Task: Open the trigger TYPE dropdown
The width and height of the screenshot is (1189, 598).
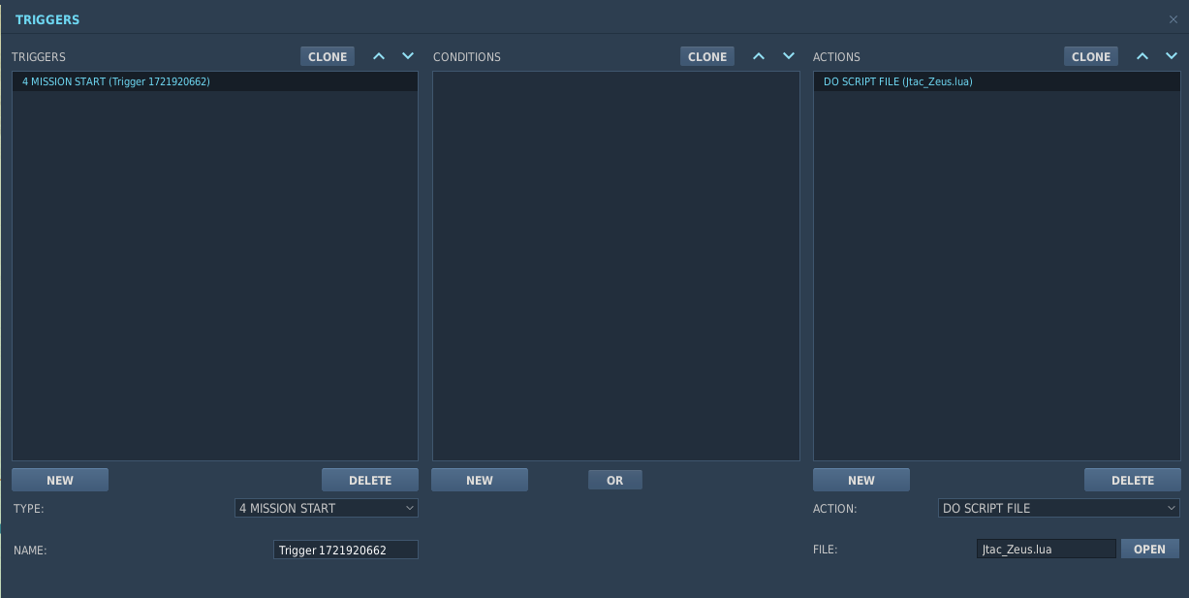Action: coord(326,508)
